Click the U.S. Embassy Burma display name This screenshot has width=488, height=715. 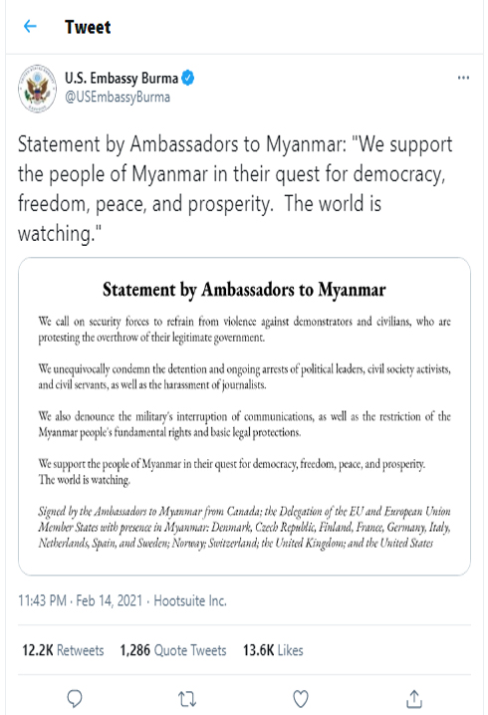click(x=122, y=78)
